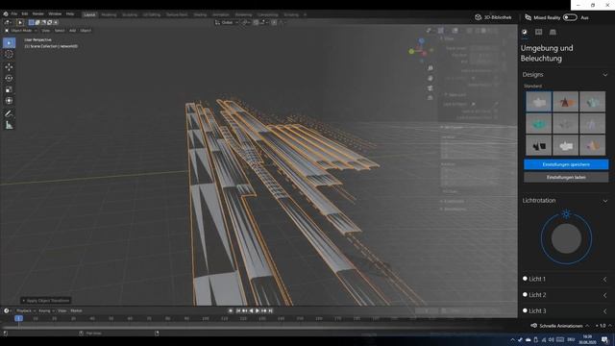The height and width of the screenshot is (346, 615).
Task: Select the Measure ruler tool
Action: (x=9, y=126)
